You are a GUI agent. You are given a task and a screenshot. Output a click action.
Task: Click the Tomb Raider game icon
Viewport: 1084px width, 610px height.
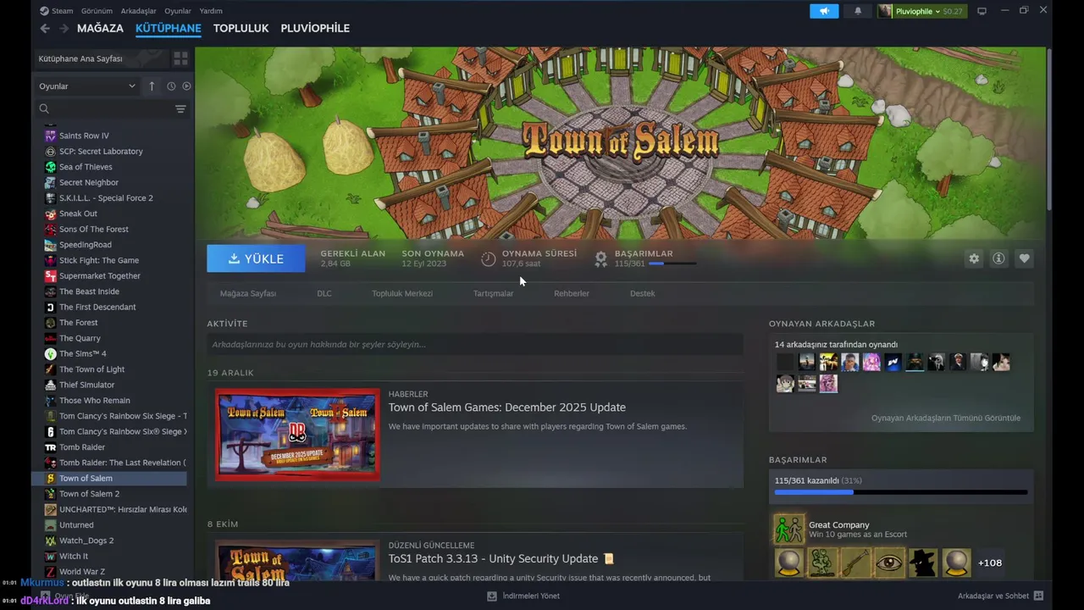tap(50, 447)
